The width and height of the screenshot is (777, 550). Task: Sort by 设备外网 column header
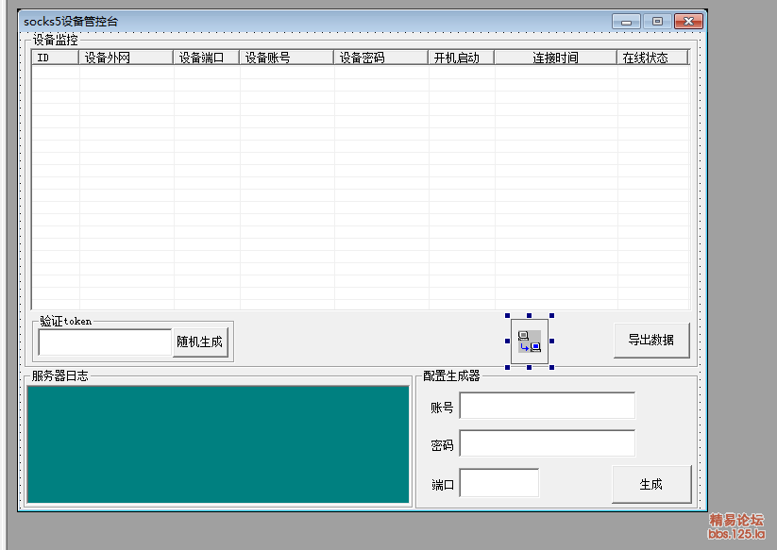coord(126,58)
